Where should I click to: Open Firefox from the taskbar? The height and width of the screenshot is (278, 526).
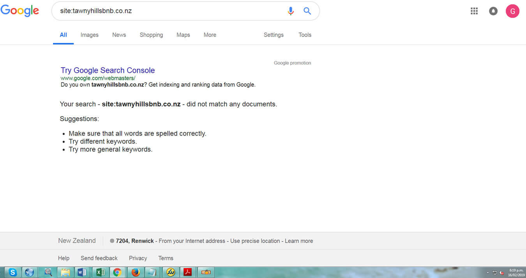tap(135, 272)
